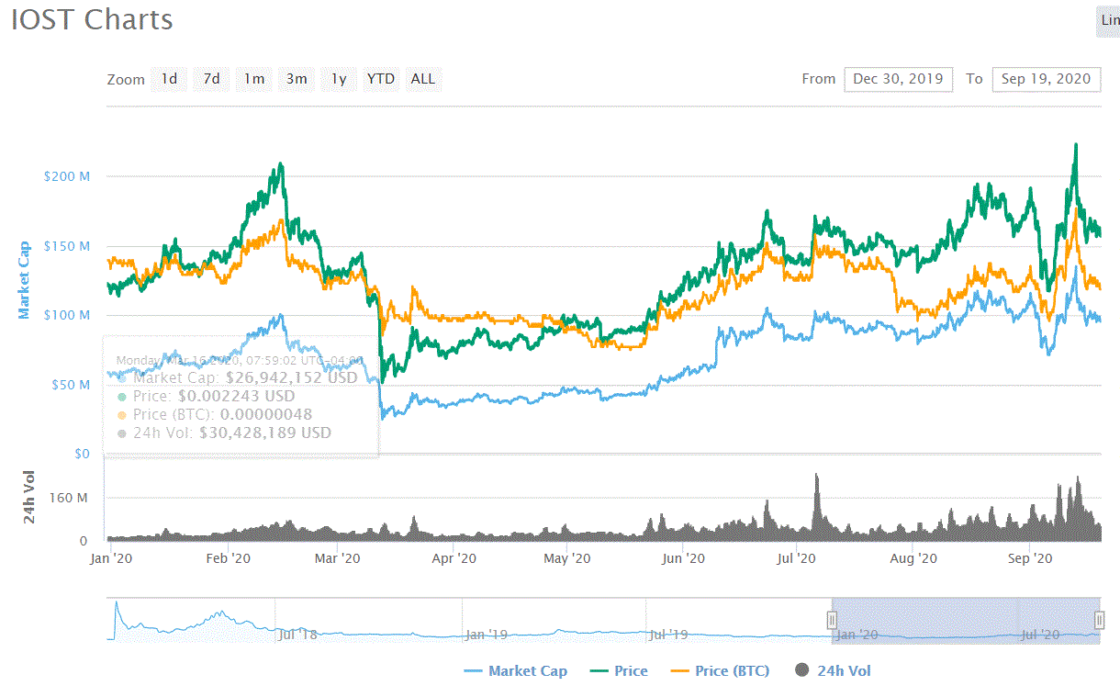The width and height of the screenshot is (1120, 686).
Task: Grab the right navigator range handle
Action: (x=1099, y=620)
